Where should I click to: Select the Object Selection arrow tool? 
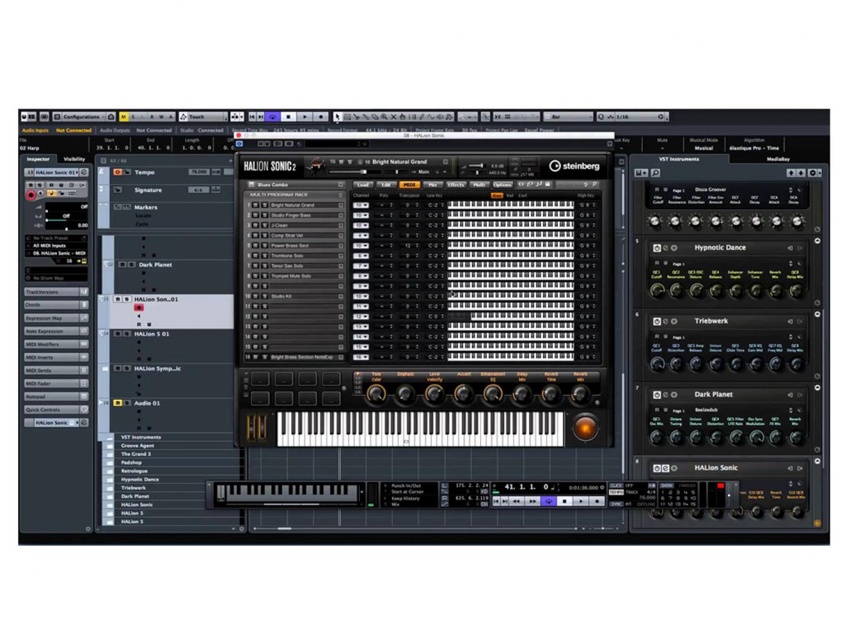click(x=337, y=117)
